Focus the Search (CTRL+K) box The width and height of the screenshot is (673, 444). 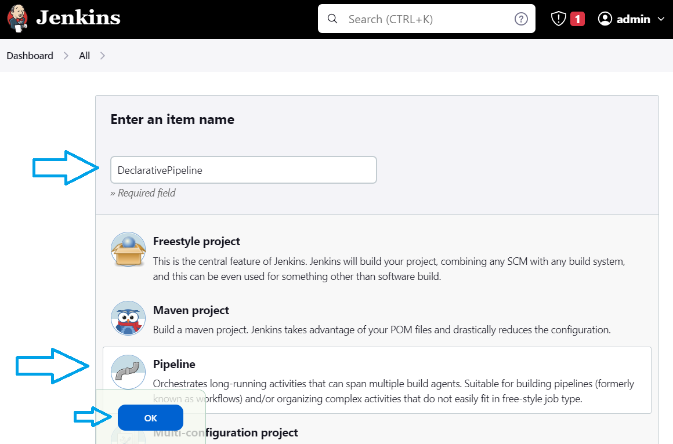[x=426, y=19]
